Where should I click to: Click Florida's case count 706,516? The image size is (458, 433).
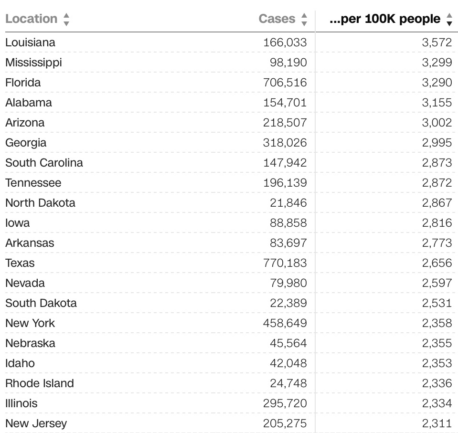pos(285,83)
